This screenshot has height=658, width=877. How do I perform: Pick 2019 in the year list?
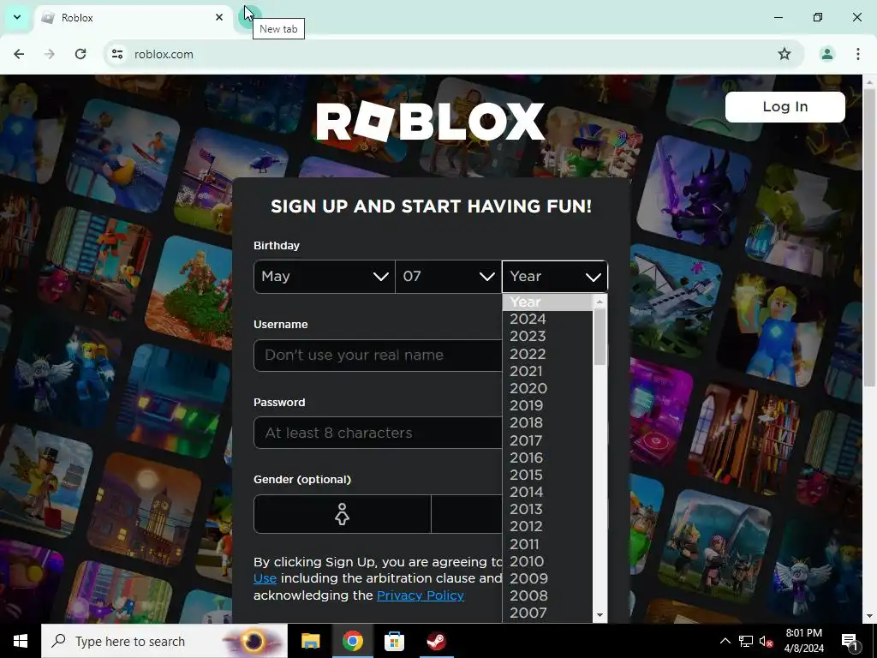[x=547, y=405]
